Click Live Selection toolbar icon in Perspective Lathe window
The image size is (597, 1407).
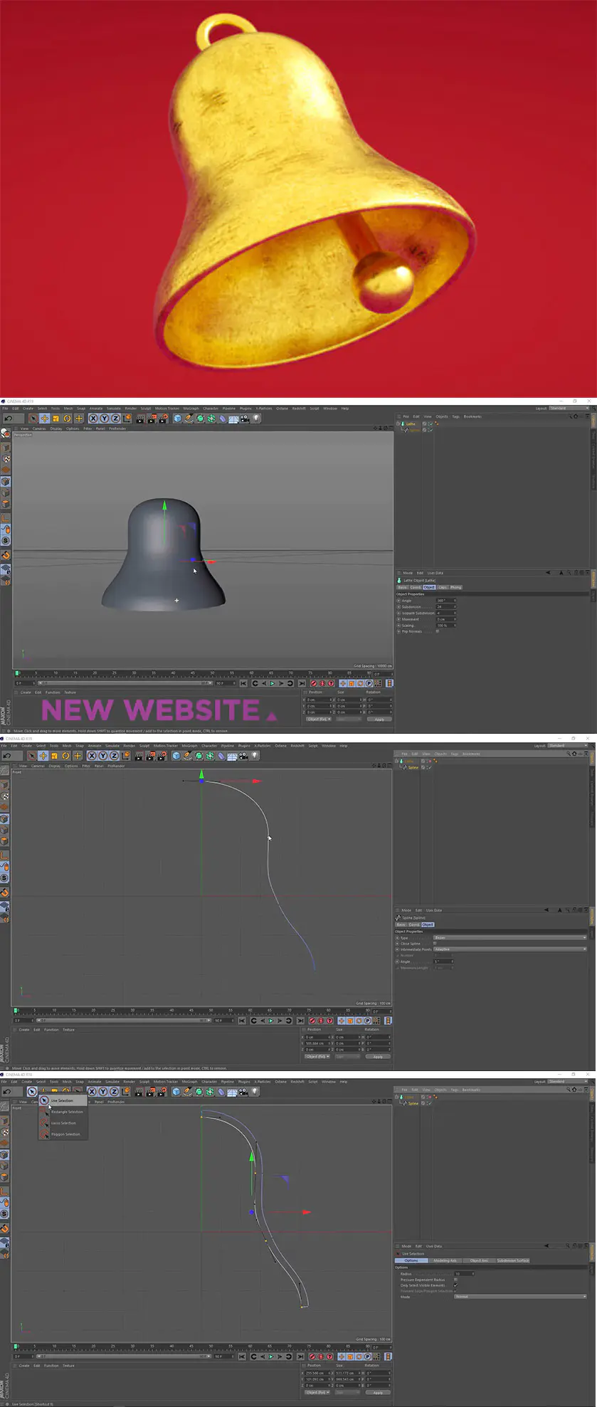pos(33,418)
